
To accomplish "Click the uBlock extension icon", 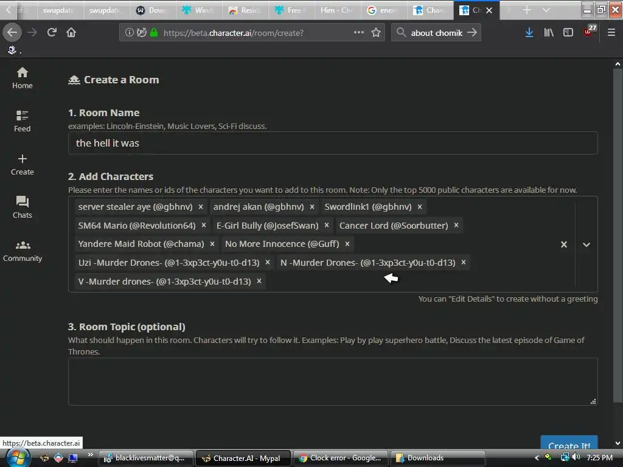I will point(589,32).
